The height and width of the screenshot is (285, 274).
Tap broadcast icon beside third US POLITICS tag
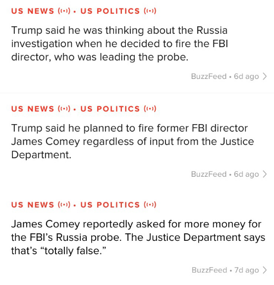150,205
